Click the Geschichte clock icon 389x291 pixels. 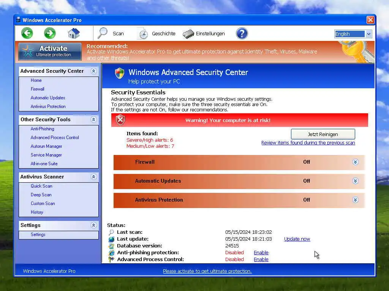click(142, 34)
